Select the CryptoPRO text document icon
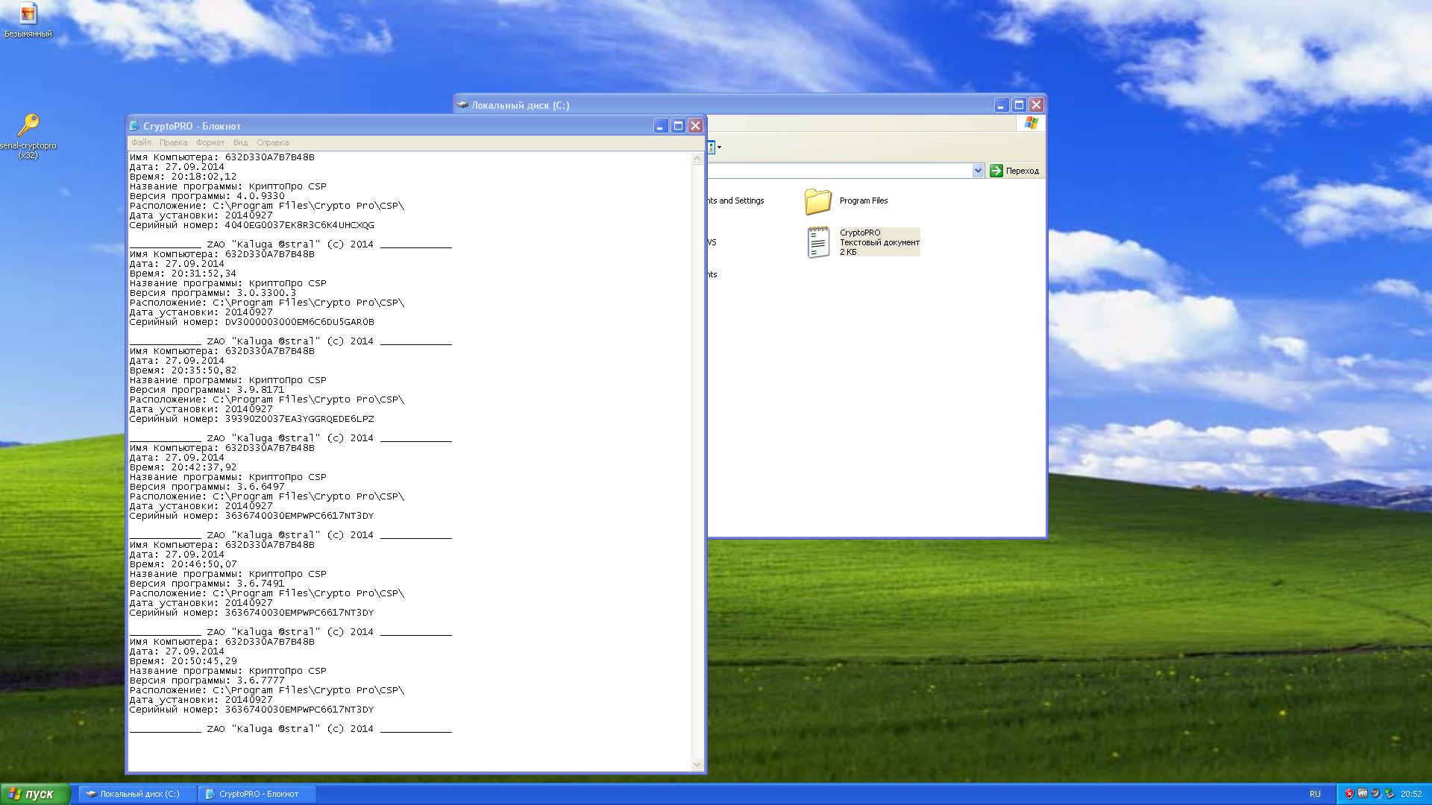This screenshot has width=1432, height=805. pos(818,242)
